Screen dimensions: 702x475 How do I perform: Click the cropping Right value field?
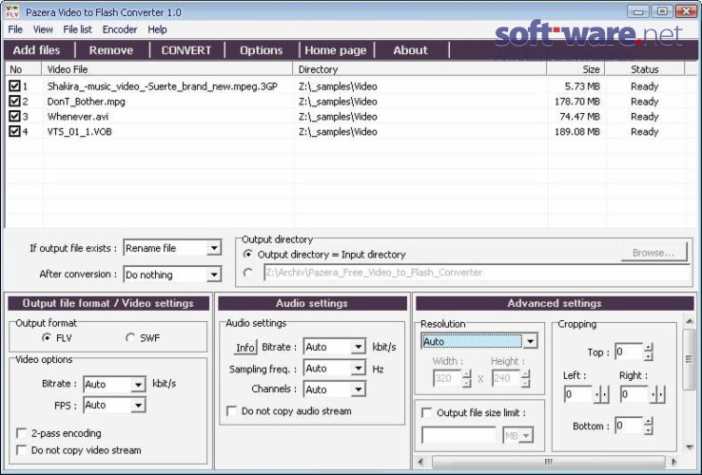(x=634, y=394)
